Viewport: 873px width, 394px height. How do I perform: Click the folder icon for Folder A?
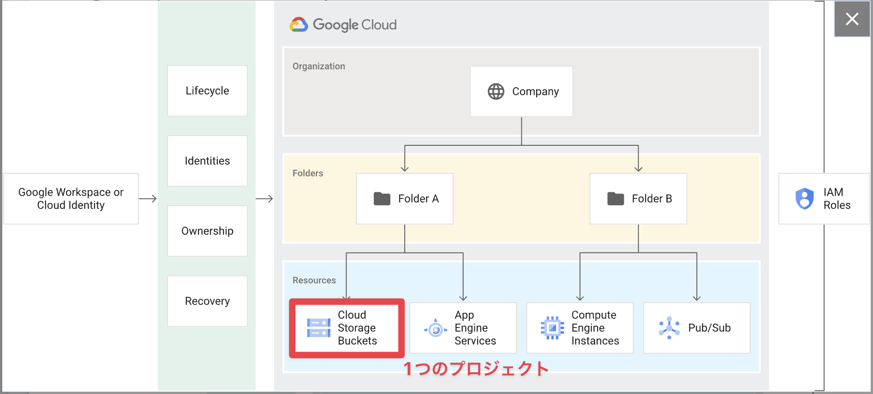[x=382, y=199]
